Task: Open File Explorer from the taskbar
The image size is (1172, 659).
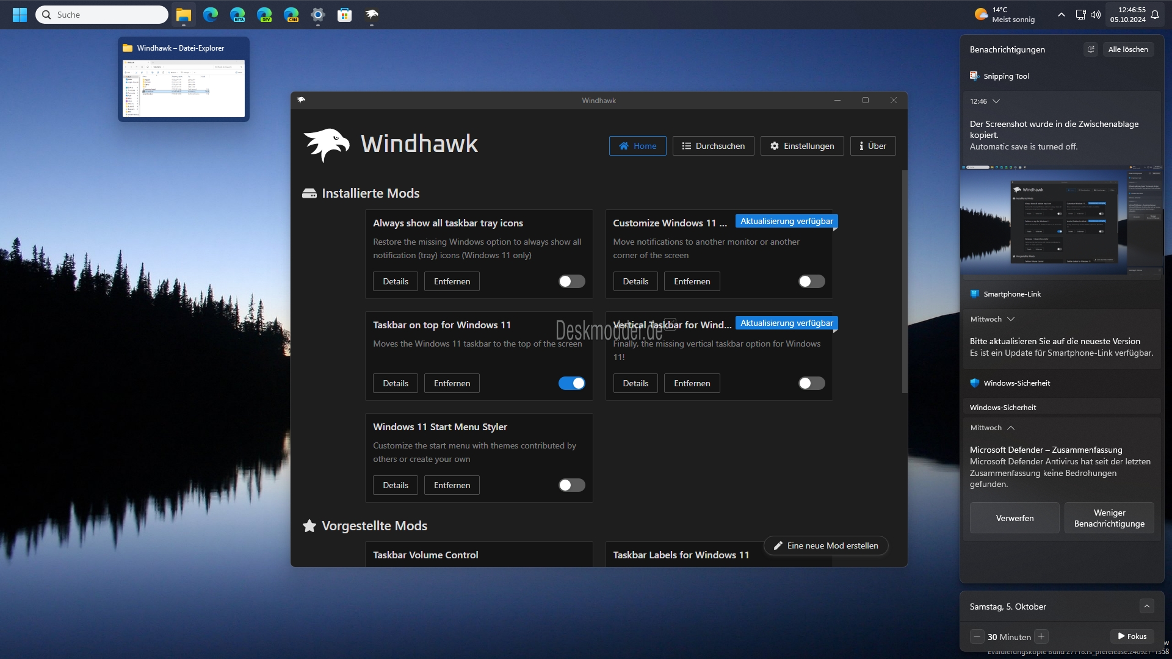Action: (184, 15)
